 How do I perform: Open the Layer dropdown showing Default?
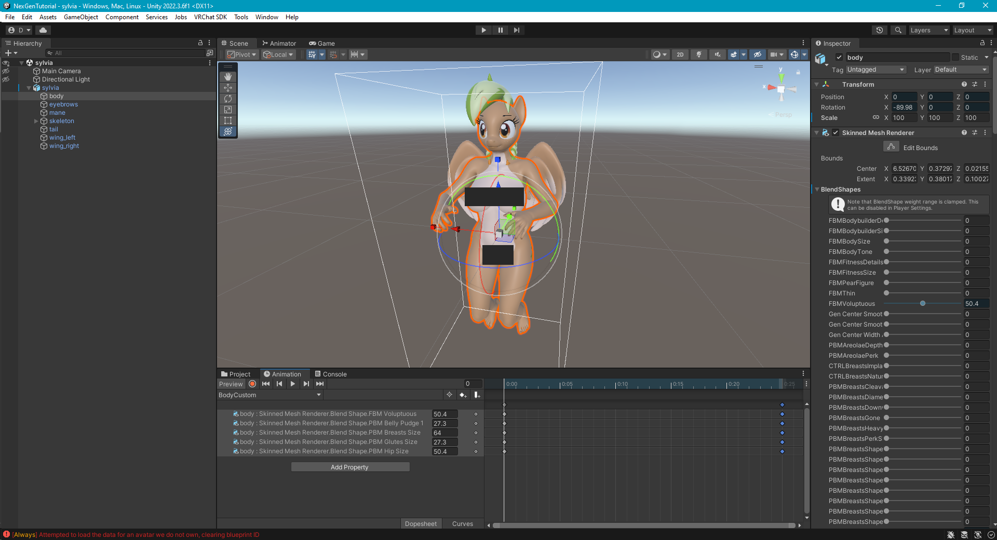click(961, 70)
